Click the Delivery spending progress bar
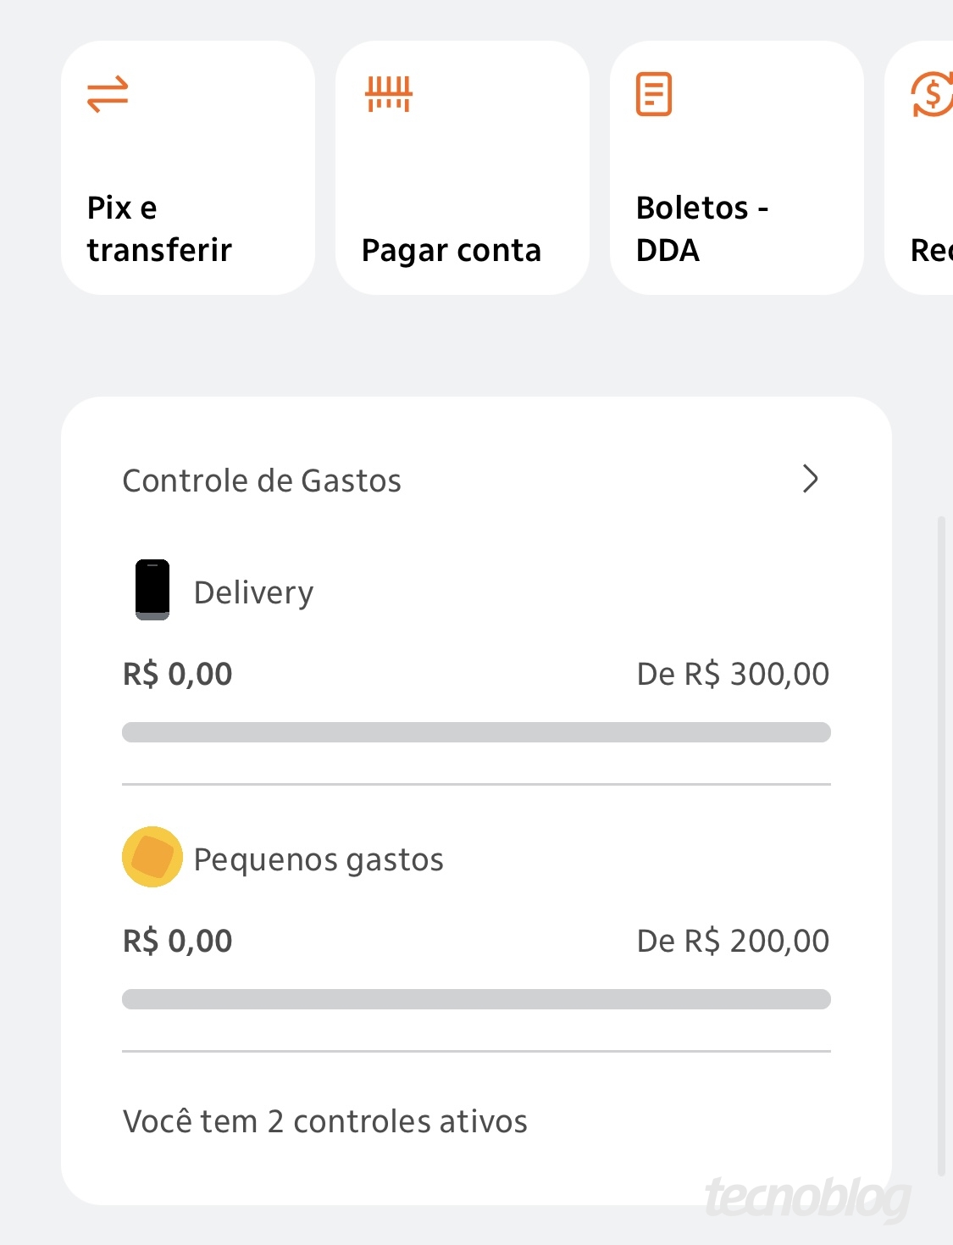 (476, 732)
